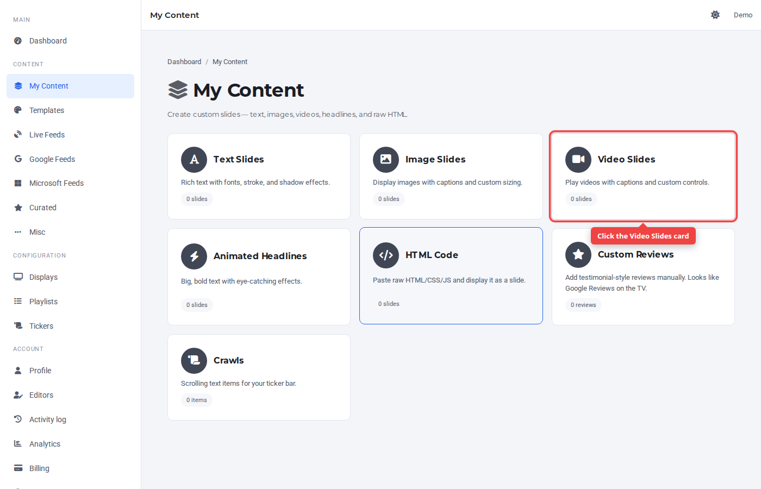761x489 pixels.
Task: Open Google Feeds in sidebar
Action: pos(70,159)
